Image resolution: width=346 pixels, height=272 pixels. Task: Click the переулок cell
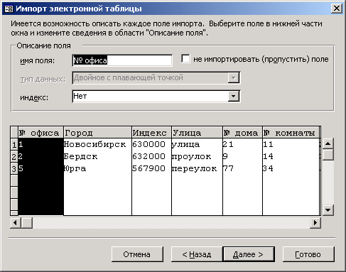tap(197, 168)
